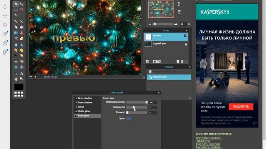Select the Marquee selection tool

click(16, 10)
